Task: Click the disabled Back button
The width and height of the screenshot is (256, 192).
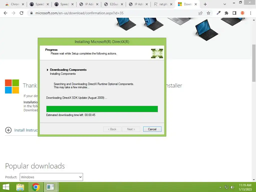Action: [x=112, y=129]
